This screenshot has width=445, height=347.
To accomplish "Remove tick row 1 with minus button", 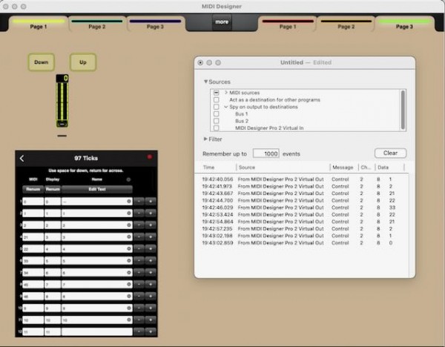I will pyautogui.click(x=139, y=201).
